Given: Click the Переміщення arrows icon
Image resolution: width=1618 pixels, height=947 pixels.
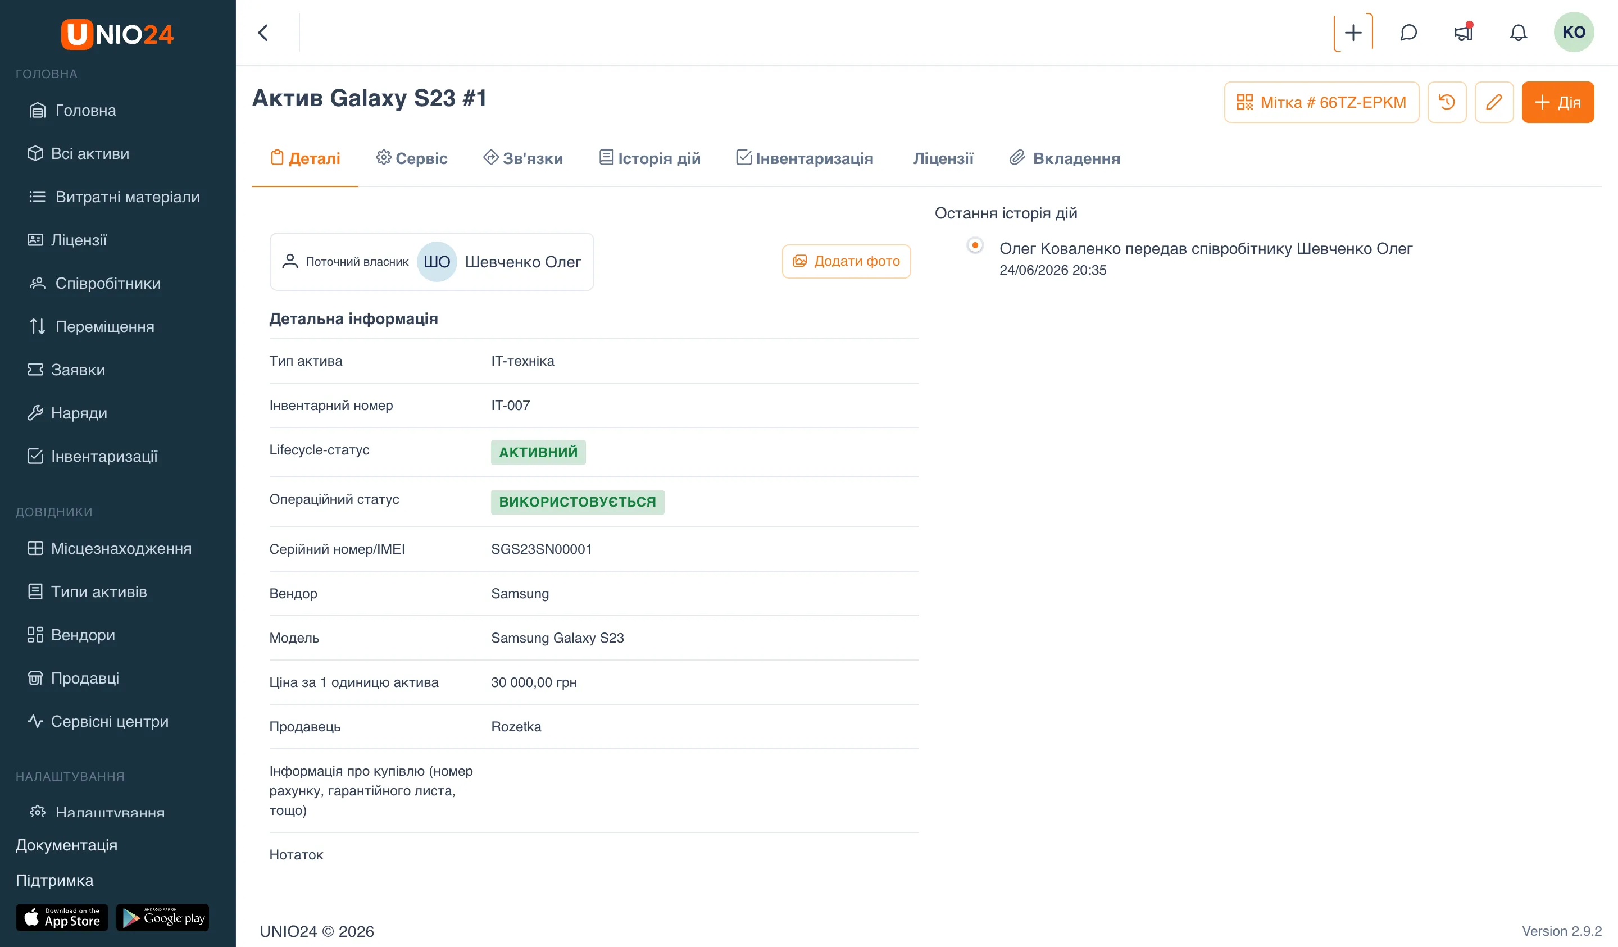Looking at the screenshot, I should pyautogui.click(x=37, y=326).
